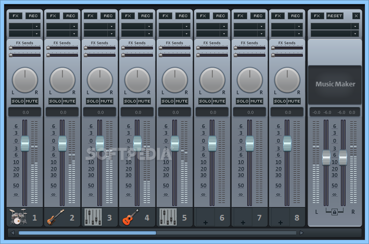Select the acoustic guitar icon on track 4

(131, 217)
